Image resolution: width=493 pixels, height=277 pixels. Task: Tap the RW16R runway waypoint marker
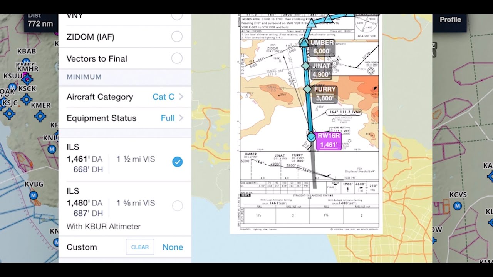[x=311, y=136]
